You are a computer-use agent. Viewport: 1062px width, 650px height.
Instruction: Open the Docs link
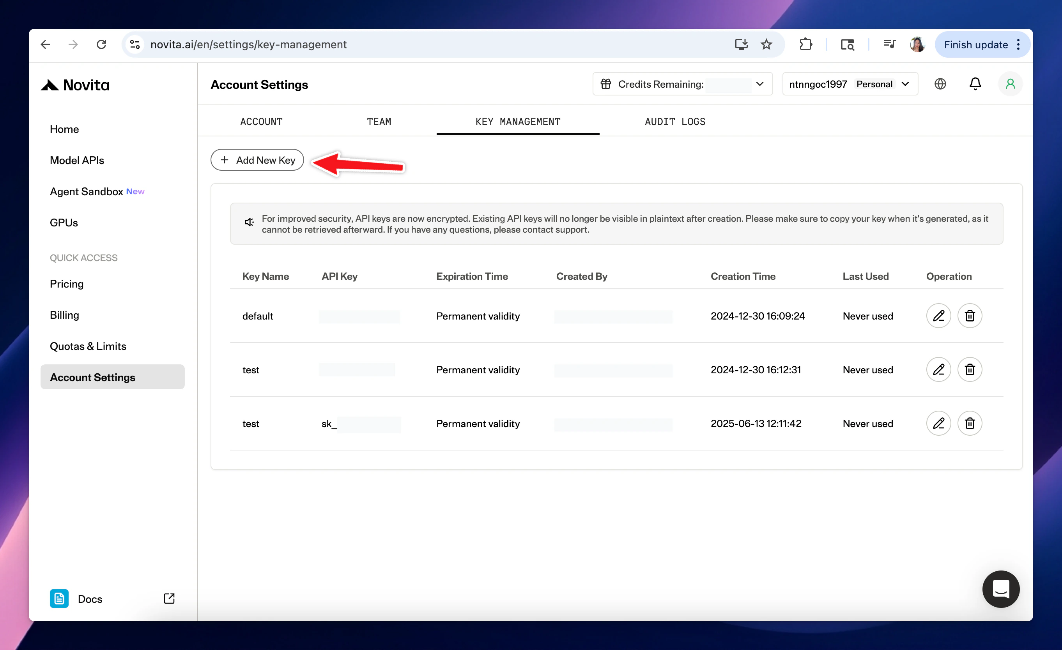(x=90, y=599)
